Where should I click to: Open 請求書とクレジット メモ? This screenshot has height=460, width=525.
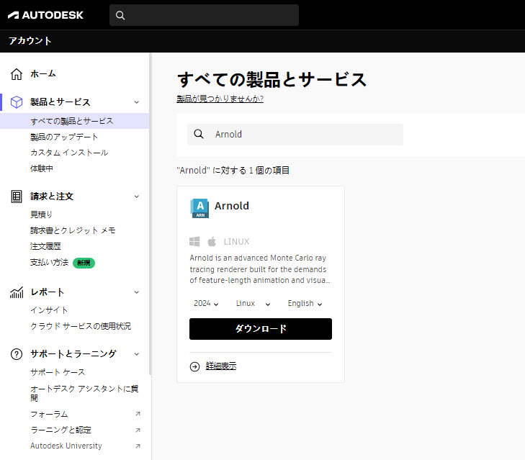click(73, 230)
